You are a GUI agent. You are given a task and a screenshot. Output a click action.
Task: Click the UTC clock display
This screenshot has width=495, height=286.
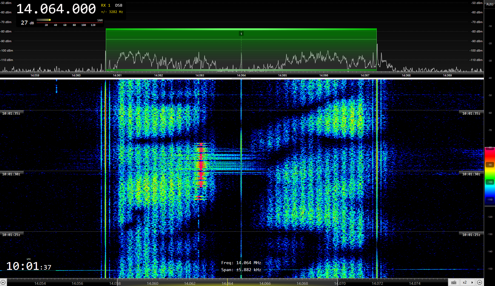[x=29, y=266]
